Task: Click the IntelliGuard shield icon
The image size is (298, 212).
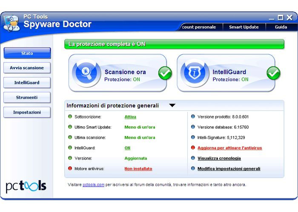Action: pos(194,73)
